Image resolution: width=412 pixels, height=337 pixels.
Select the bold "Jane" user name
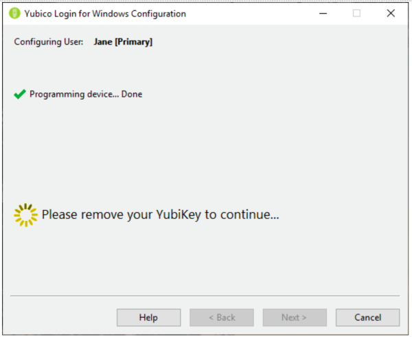pos(104,42)
